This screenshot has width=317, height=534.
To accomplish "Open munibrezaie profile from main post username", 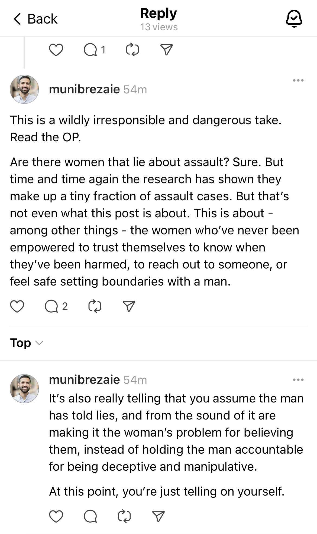I will point(84,89).
